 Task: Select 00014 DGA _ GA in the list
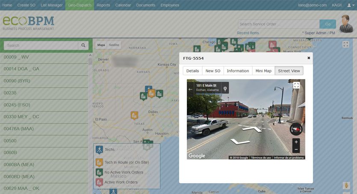pyautogui.click(x=44, y=69)
